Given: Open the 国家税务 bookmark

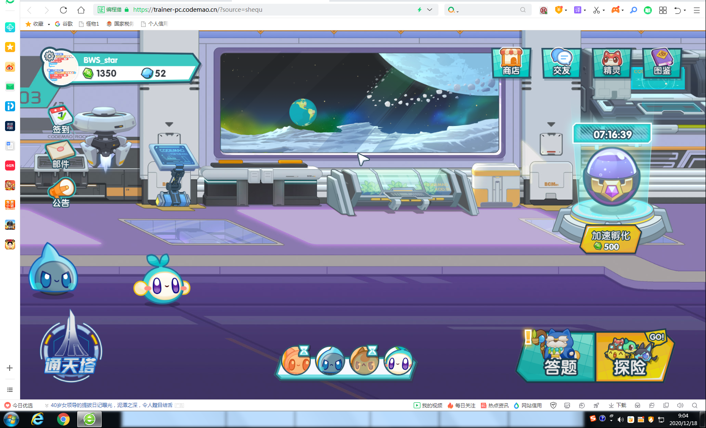Looking at the screenshot, I should (120, 24).
